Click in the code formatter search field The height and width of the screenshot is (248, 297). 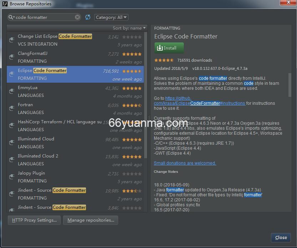click(x=45, y=17)
